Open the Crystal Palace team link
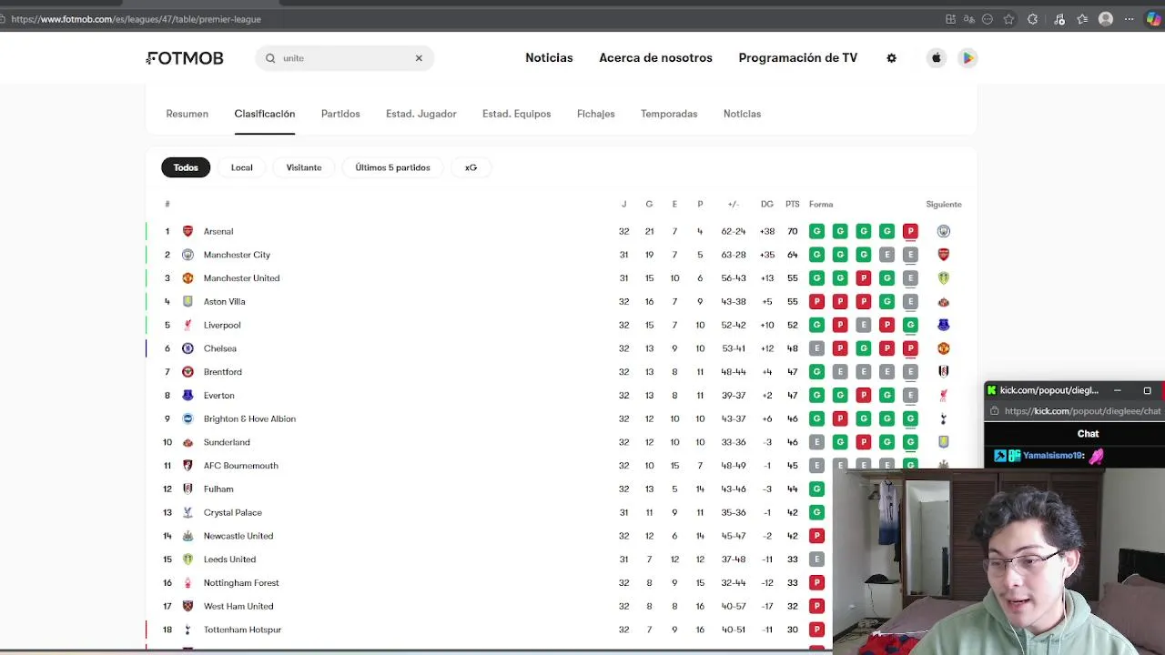Image resolution: width=1165 pixels, height=655 pixels. point(232,512)
